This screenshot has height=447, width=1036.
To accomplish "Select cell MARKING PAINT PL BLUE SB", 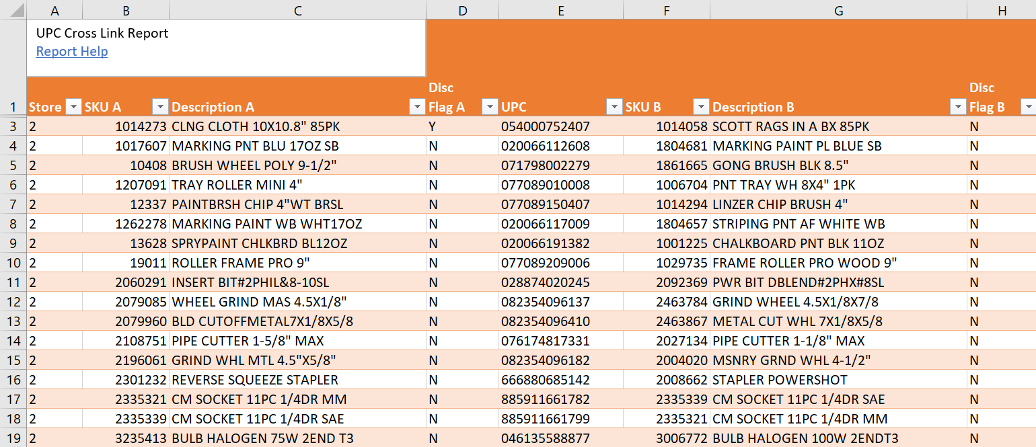I will [838, 146].
